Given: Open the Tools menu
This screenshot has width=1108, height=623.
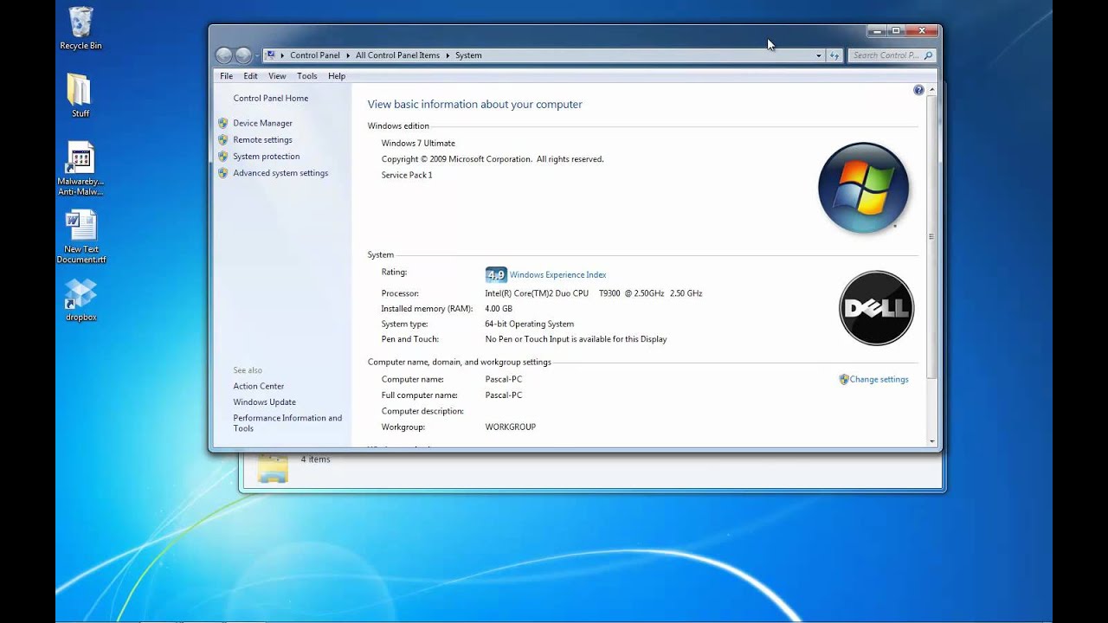Looking at the screenshot, I should (x=307, y=76).
